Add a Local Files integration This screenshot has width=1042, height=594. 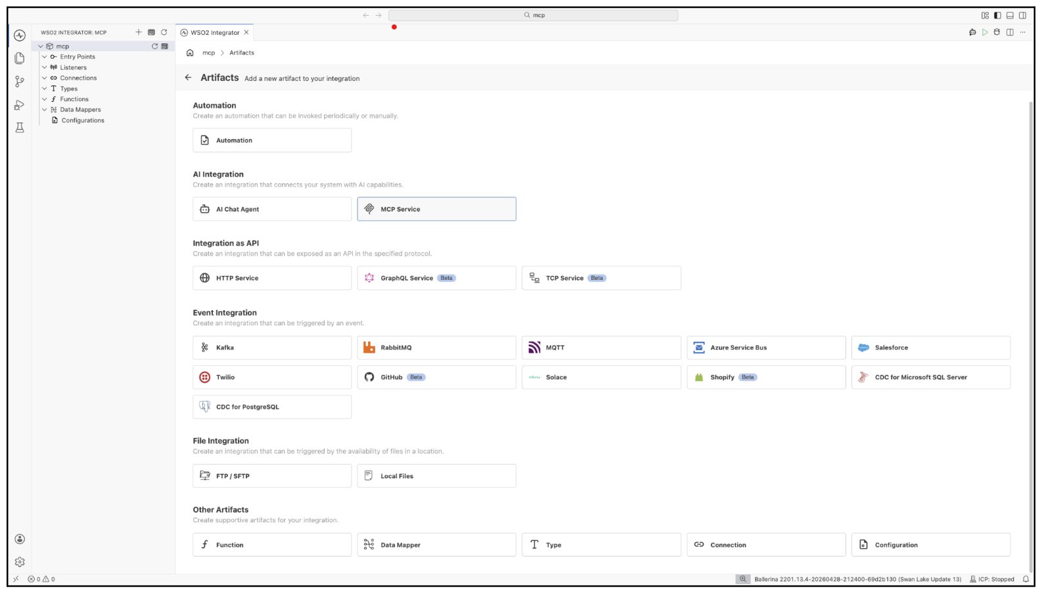click(437, 476)
